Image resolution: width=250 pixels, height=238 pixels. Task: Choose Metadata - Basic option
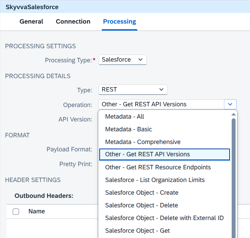[164, 129]
